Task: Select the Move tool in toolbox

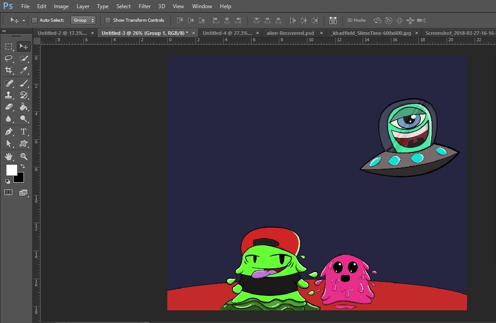Action: (x=24, y=47)
